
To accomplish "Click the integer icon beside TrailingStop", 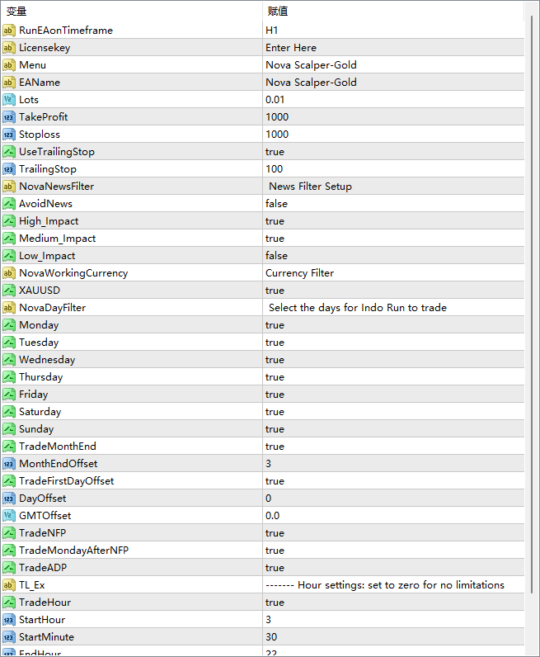I will click(x=9, y=169).
